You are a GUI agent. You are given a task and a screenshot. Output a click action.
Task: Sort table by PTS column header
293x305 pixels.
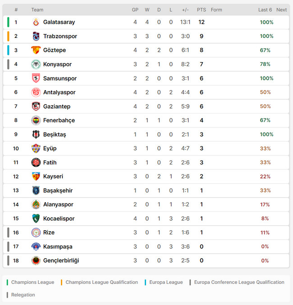[201, 10]
